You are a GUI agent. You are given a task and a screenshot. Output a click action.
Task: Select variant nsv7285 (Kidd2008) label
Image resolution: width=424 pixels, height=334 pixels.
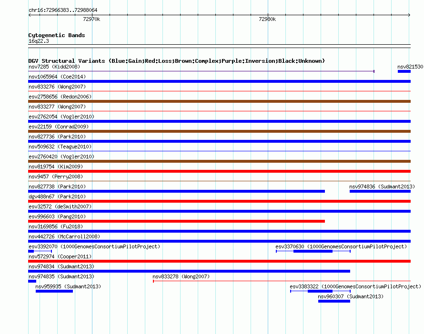pyautogui.click(x=54, y=67)
